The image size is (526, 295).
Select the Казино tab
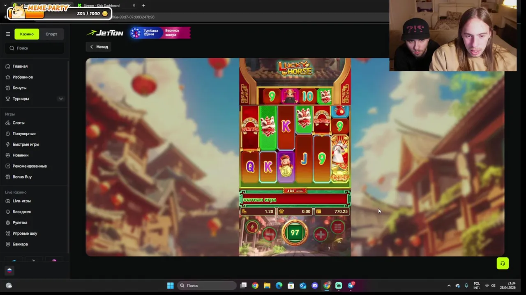(27, 34)
